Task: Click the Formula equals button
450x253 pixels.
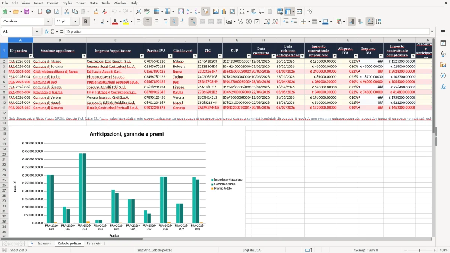Action: (61, 32)
